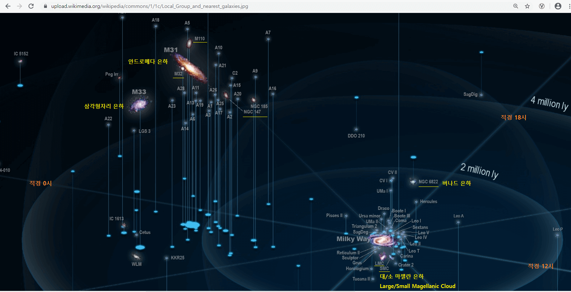Viewport: 571px width, 292px height.
Task: Click the 안드로메다 은하 annotation
Action: (x=148, y=62)
